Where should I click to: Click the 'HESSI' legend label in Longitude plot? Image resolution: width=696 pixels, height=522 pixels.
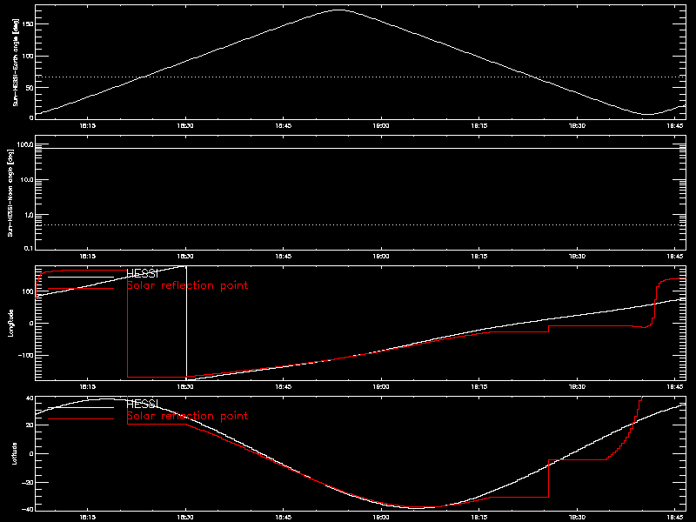point(142,273)
